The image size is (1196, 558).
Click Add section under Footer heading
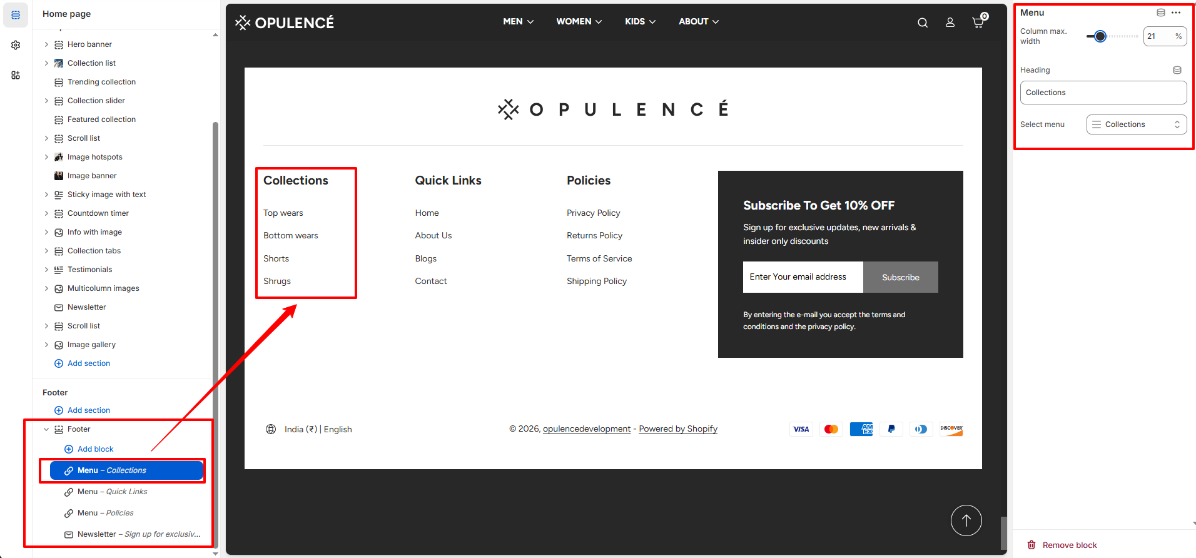82,410
